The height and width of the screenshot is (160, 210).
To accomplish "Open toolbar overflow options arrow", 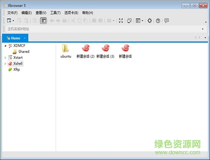I will click(x=206, y=22).
